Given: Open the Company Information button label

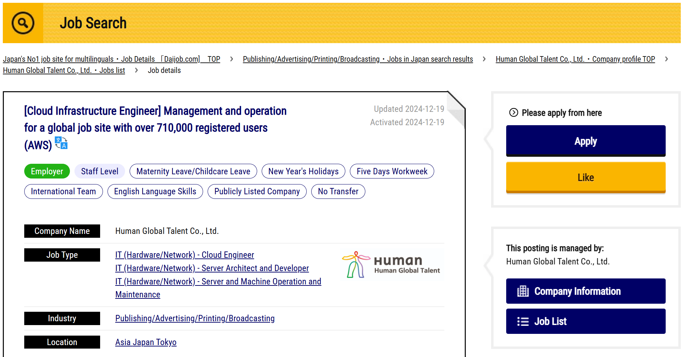Looking at the screenshot, I should [x=577, y=291].
